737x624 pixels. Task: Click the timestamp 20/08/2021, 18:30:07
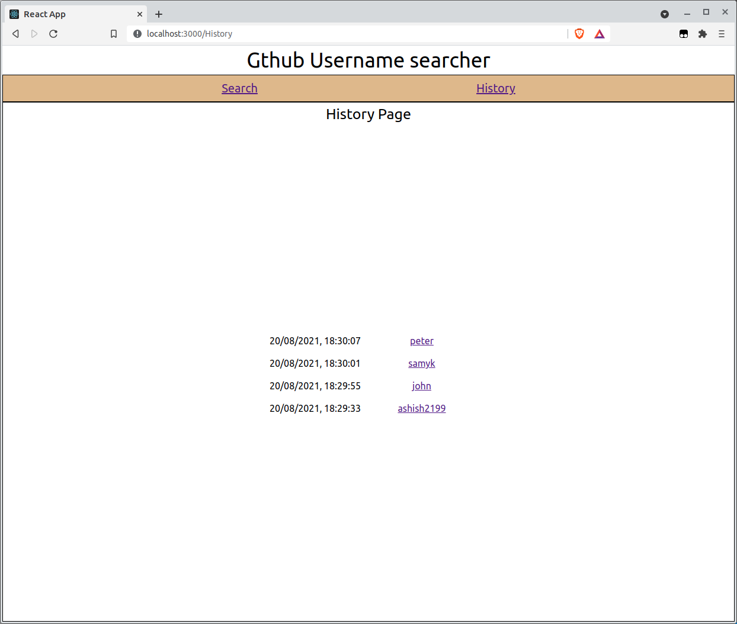315,341
